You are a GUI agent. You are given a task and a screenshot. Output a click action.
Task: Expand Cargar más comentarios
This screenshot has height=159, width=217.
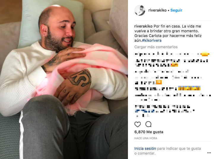pos(156,47)
